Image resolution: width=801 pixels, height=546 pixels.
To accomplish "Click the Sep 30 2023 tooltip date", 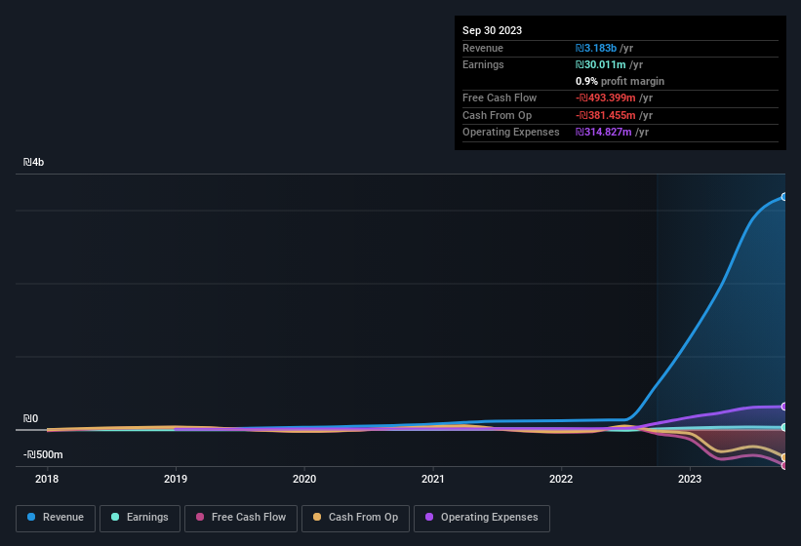I will pos(492,30).
